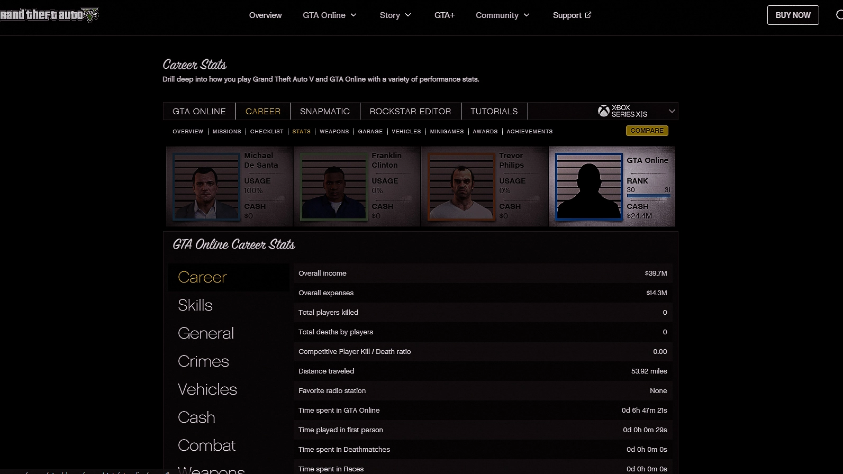Select Skills in stats sidebar
This screenshot has width=843, height=474.
(195, 305)
